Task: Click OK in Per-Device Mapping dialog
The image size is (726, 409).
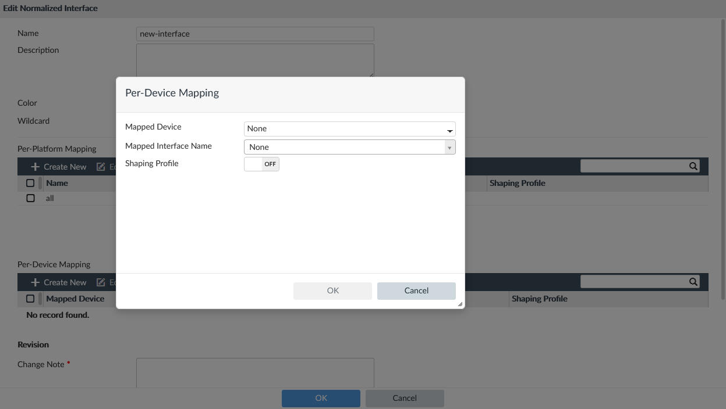Action: click(332, 290)
